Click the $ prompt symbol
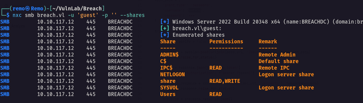This screenshot has height=103, width=363. click(8, 15)
